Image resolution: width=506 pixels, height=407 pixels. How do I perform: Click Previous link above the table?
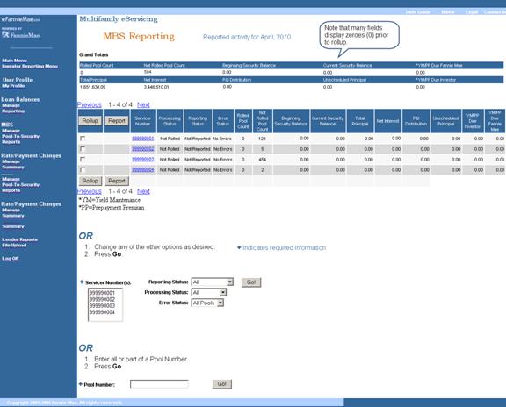tap(90, 104)
